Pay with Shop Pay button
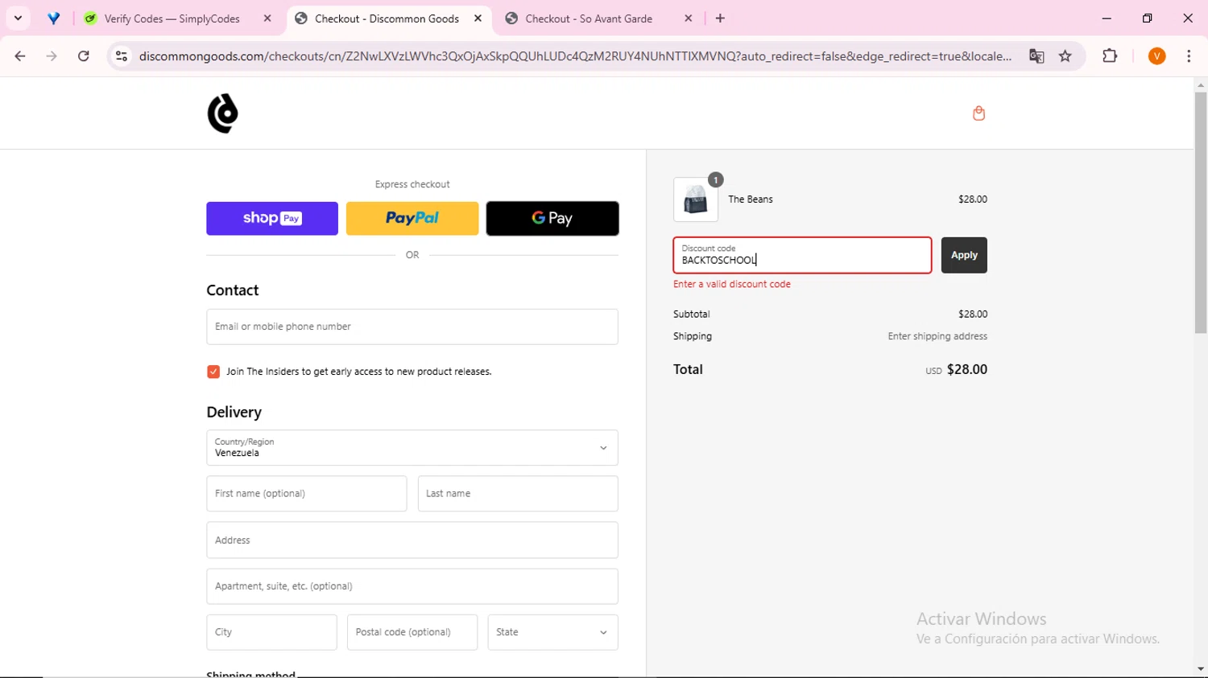Viewport: 1208px width, 678px height. point(272,219)
